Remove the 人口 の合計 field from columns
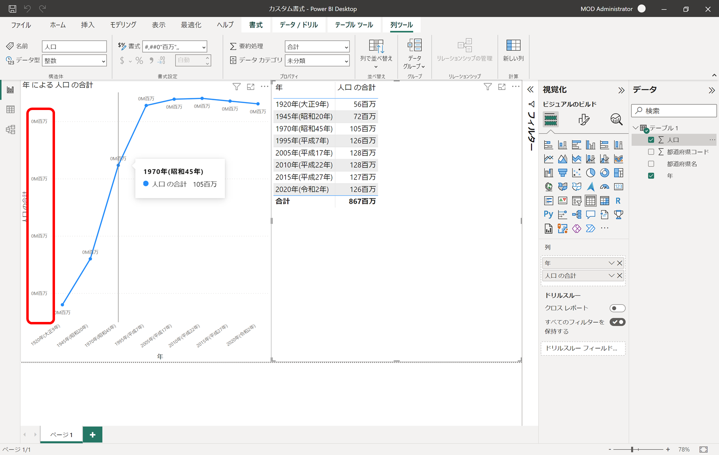Screen dimensions: 719x455 (x=620, y=276)
